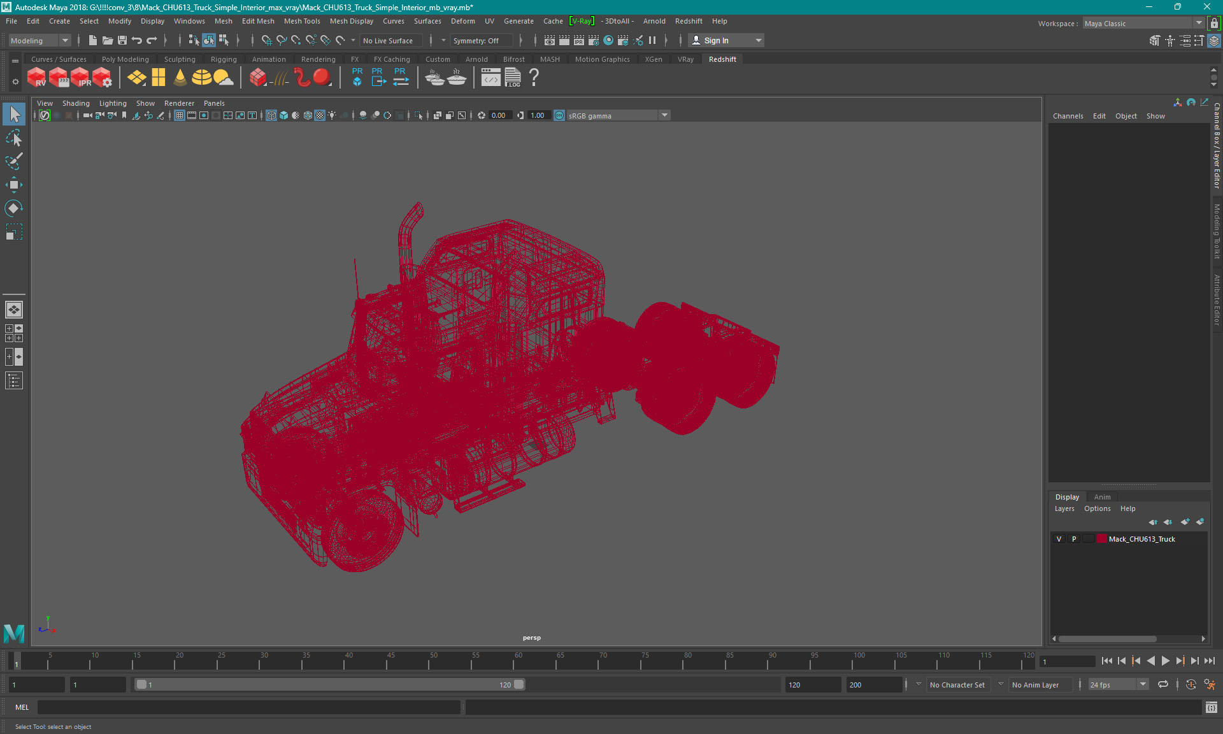Toggle the viewport color management button
This screenshot has height=734, width=1223.
point(559,115)
